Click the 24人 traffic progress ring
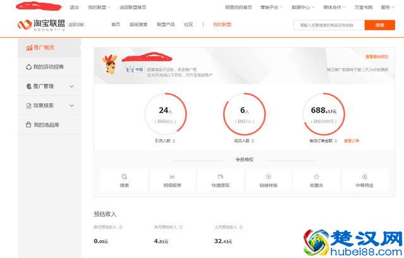404x258 pixels. pos(165,114)
